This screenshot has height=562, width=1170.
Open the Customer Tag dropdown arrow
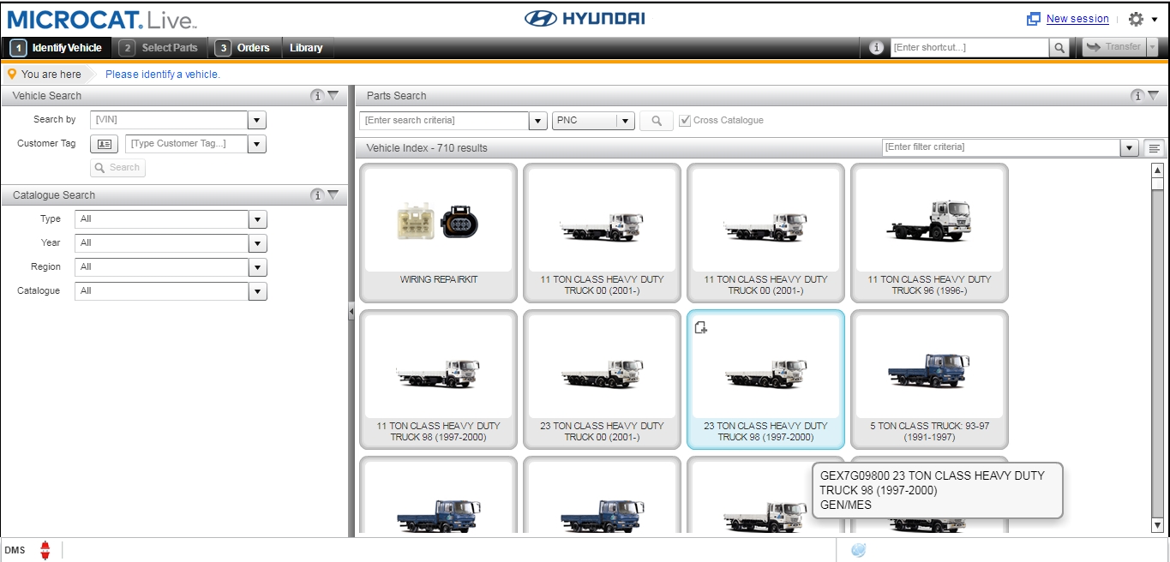257,144
